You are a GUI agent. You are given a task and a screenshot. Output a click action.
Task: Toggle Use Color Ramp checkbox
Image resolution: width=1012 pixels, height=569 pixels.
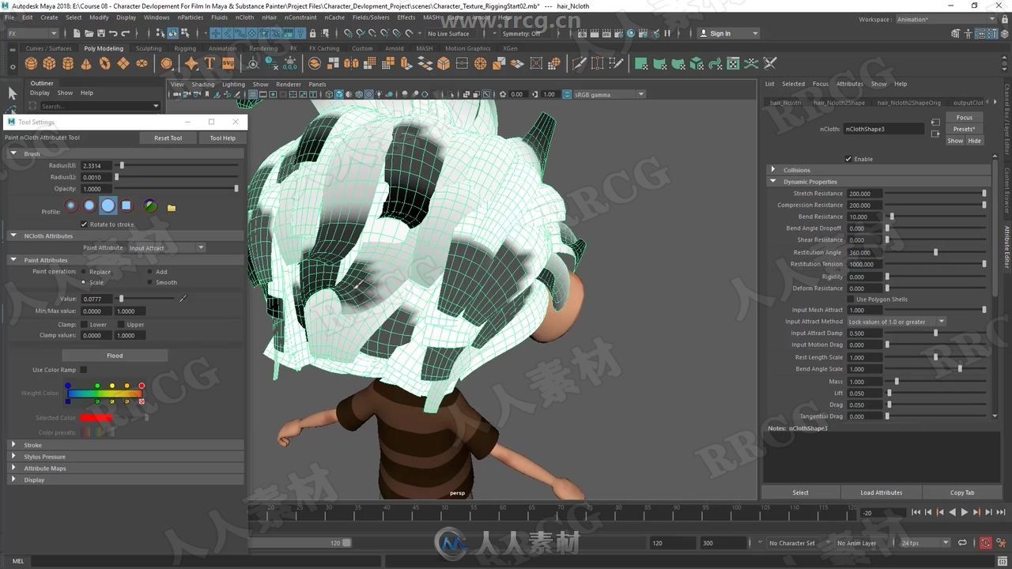84,370
